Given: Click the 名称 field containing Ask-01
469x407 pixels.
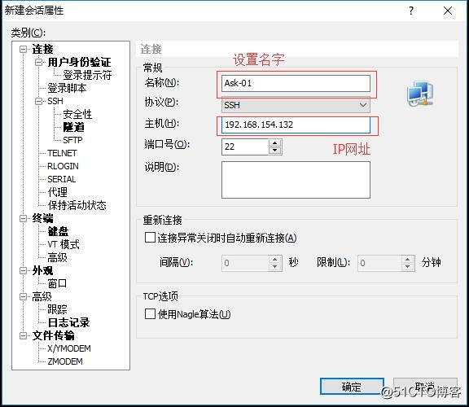Looking at the screenshot, I should click(296, 83).
